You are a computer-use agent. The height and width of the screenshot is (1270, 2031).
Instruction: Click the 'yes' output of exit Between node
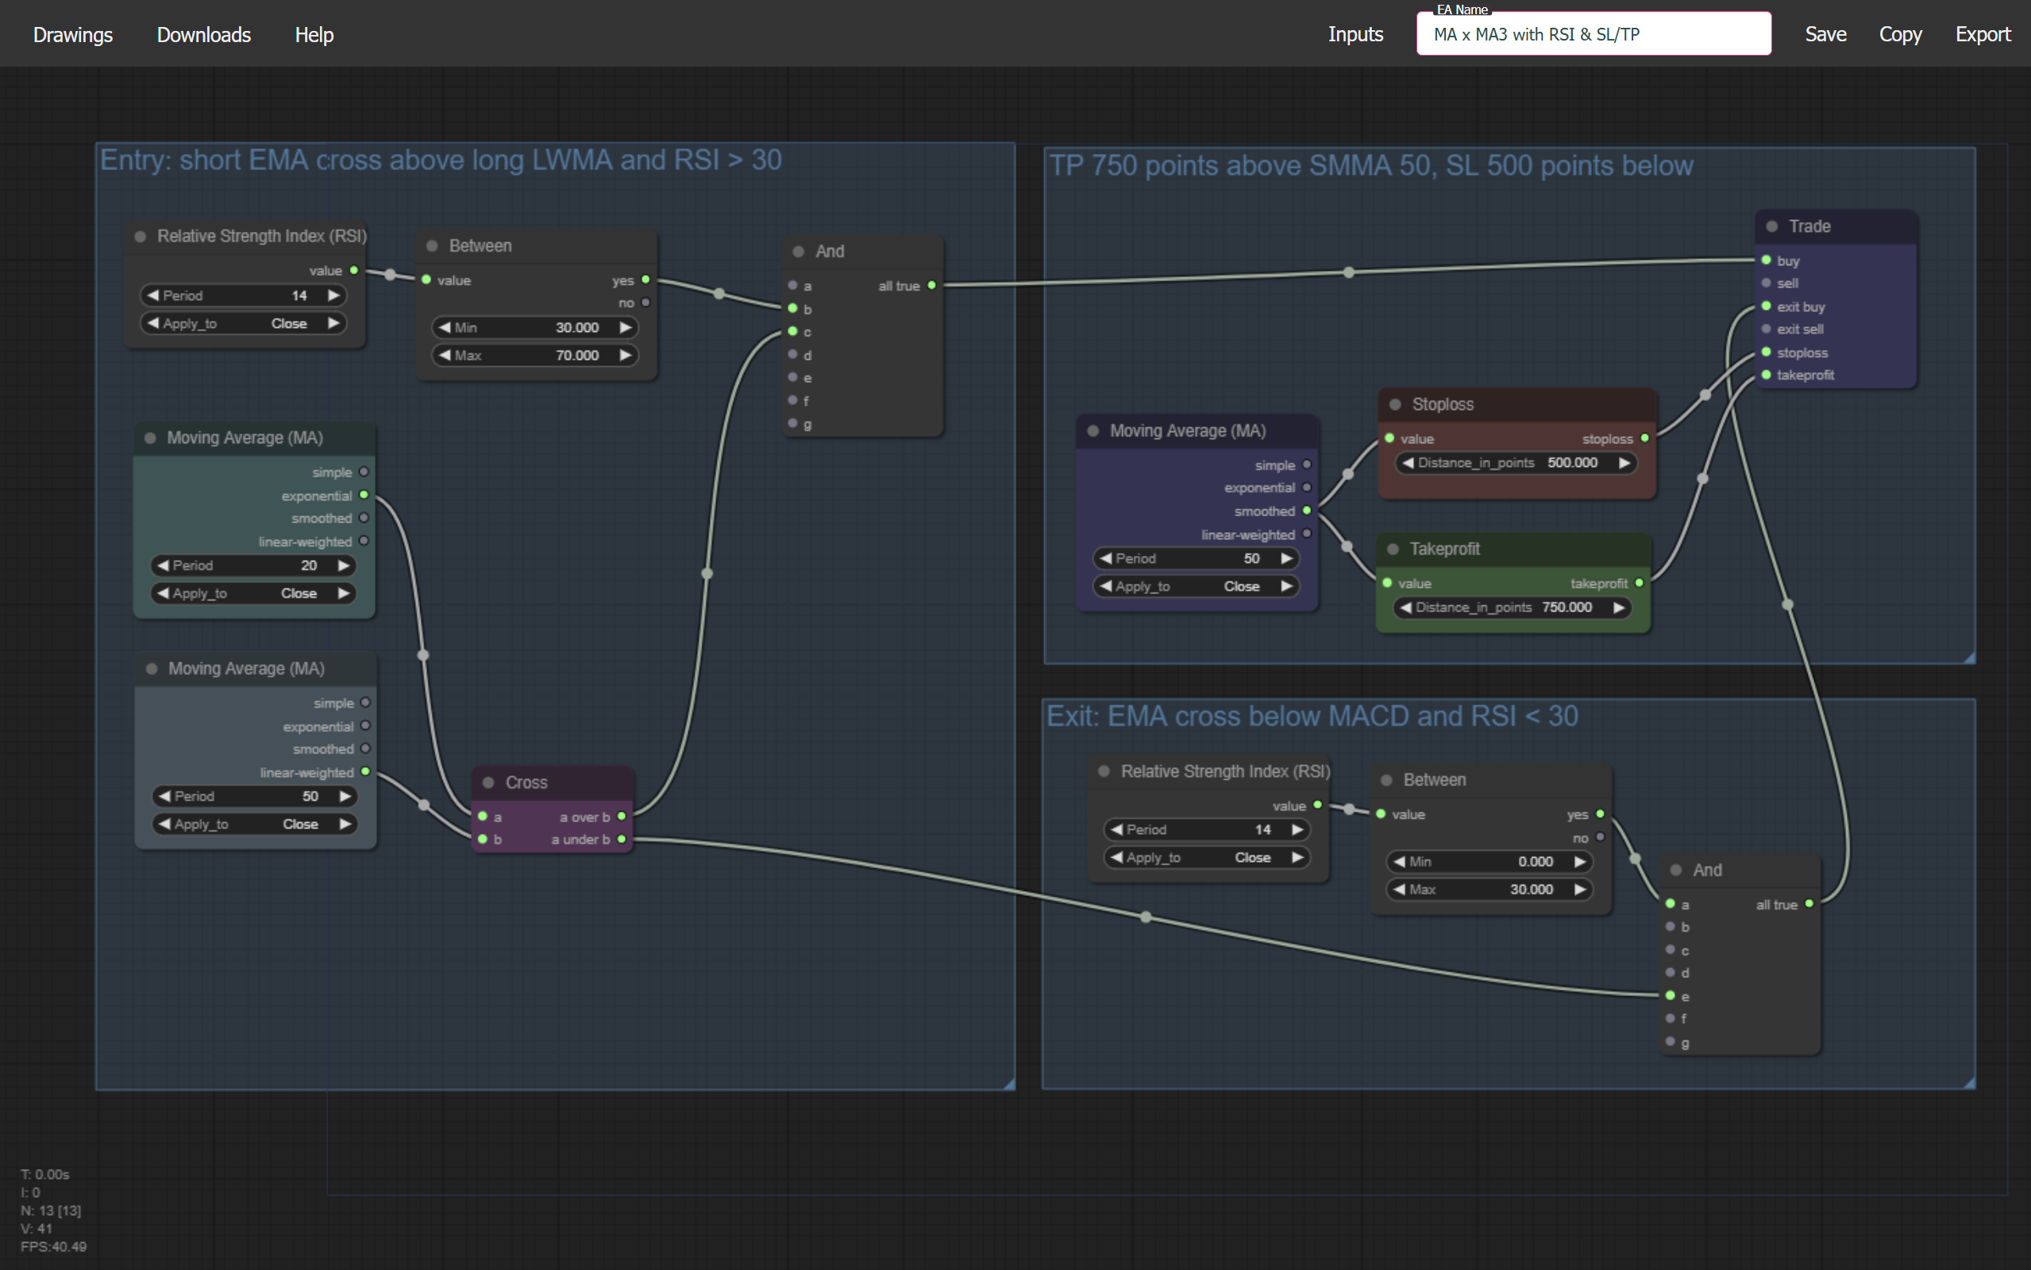pos(1599,814)
